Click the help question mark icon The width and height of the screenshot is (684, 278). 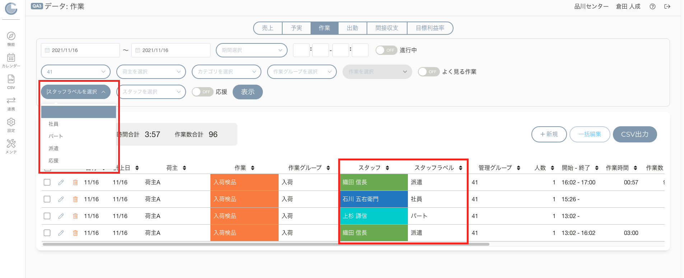[x=652, y=6]
